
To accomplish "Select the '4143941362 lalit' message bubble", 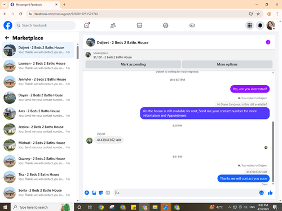I will click(x=109, y=140).
